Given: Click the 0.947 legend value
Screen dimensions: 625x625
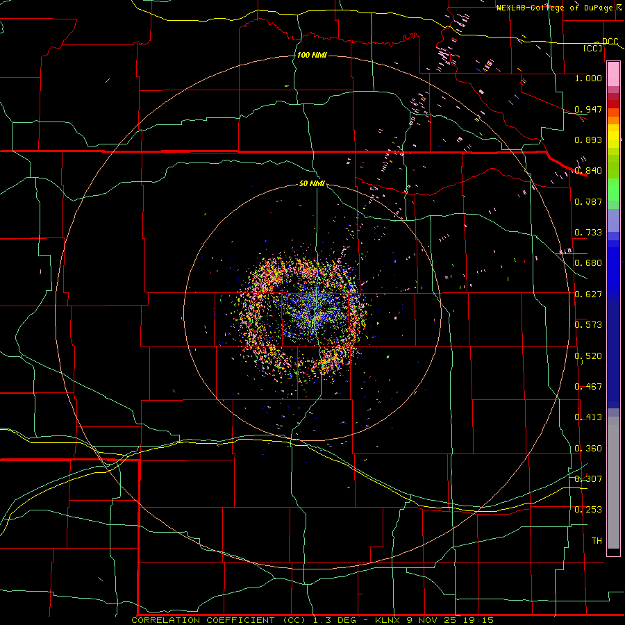Looking at the screenshot, I should click(x=588, y=109).
